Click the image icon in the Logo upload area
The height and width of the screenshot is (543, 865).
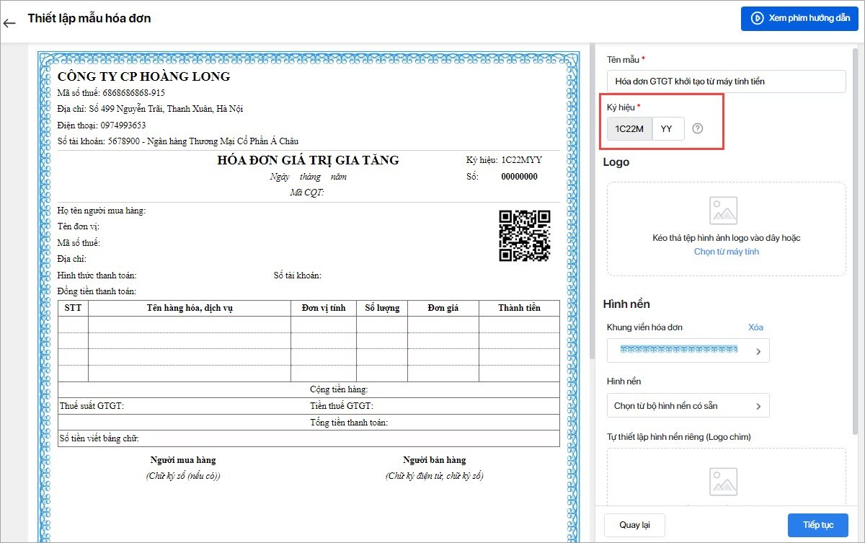(724, 209)
